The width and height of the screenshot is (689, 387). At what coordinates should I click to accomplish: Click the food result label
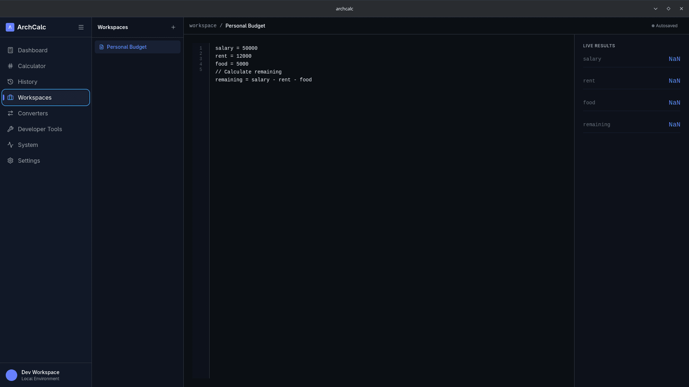click(589, 103)
